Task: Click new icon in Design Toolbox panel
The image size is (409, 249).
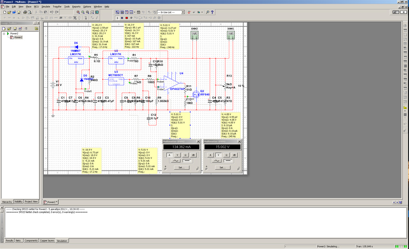Action: point(4,29)
